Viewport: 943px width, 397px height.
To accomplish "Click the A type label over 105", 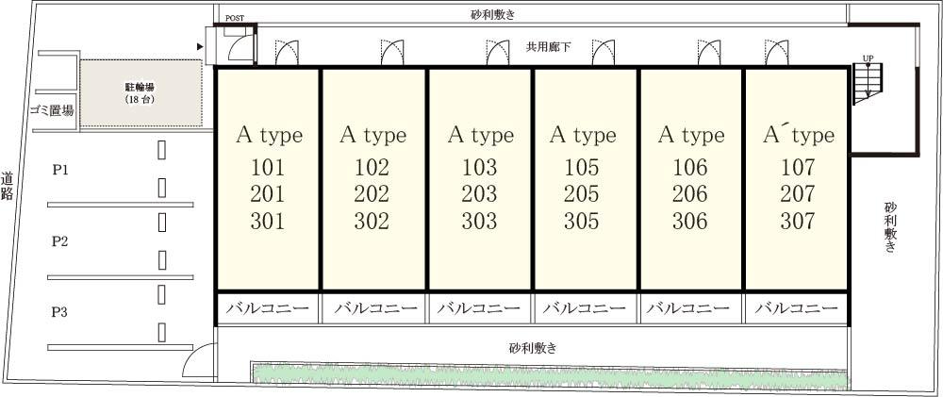I will pos(583,136).
